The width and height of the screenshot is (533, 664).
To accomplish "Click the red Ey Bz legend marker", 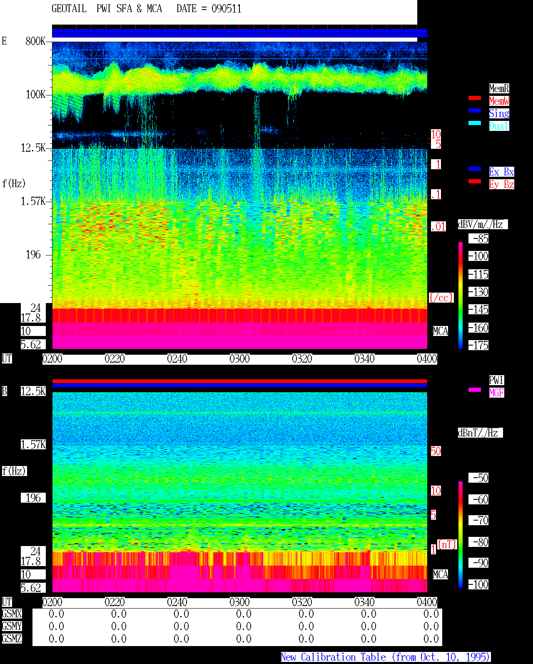I will point(475,181).
